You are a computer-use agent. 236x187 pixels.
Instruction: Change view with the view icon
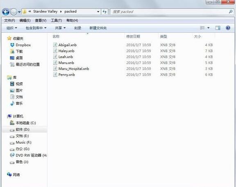(202, 28)
